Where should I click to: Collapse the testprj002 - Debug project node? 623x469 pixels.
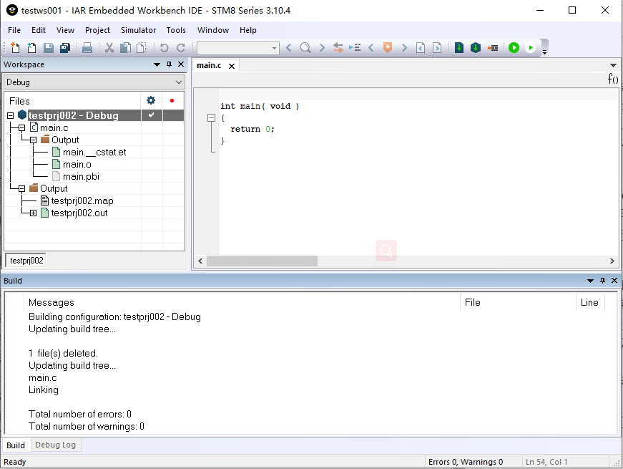point(11,116)
